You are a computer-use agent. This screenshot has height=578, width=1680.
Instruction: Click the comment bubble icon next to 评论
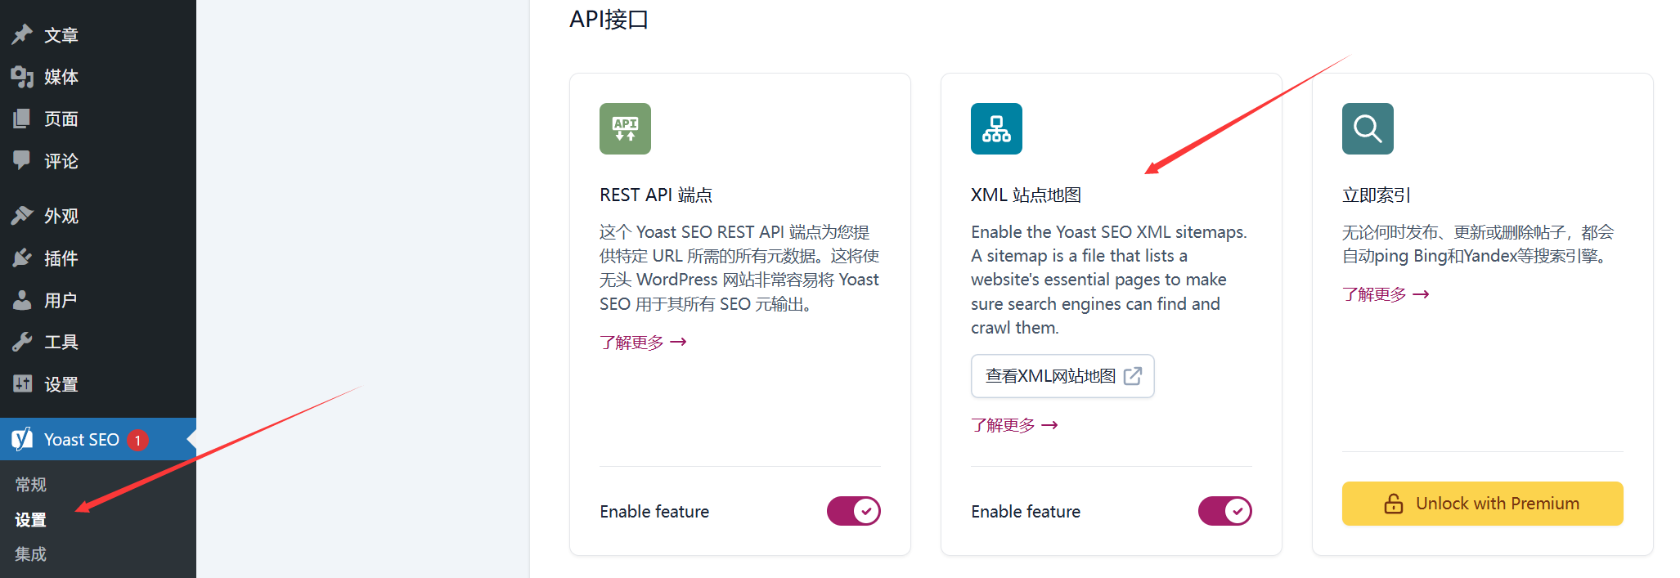pos(22,160)
